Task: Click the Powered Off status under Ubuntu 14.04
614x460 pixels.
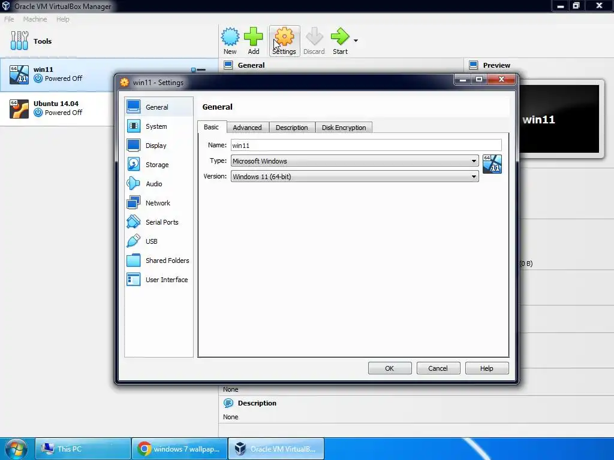Action: (x=64, y=113)
